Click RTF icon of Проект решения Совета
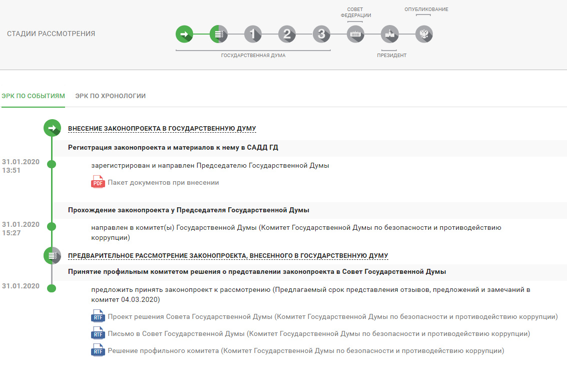This screenshot has height=378, width=567. [98, 316]
